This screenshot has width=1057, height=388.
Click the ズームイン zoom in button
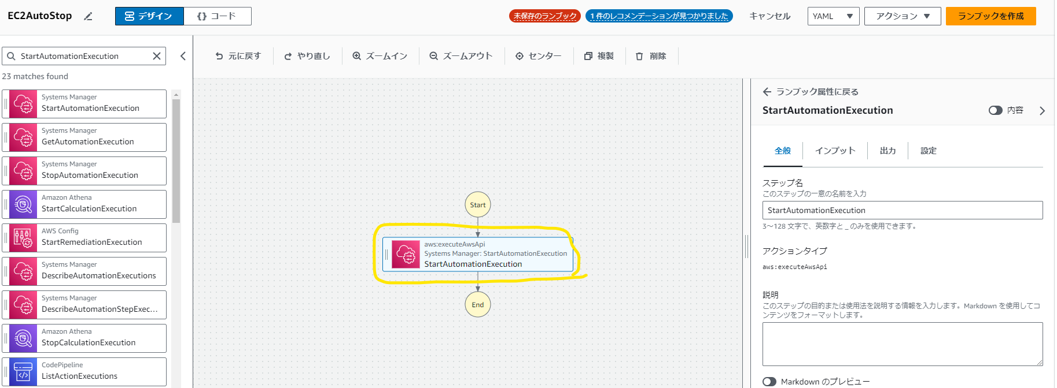pos(380,56)
